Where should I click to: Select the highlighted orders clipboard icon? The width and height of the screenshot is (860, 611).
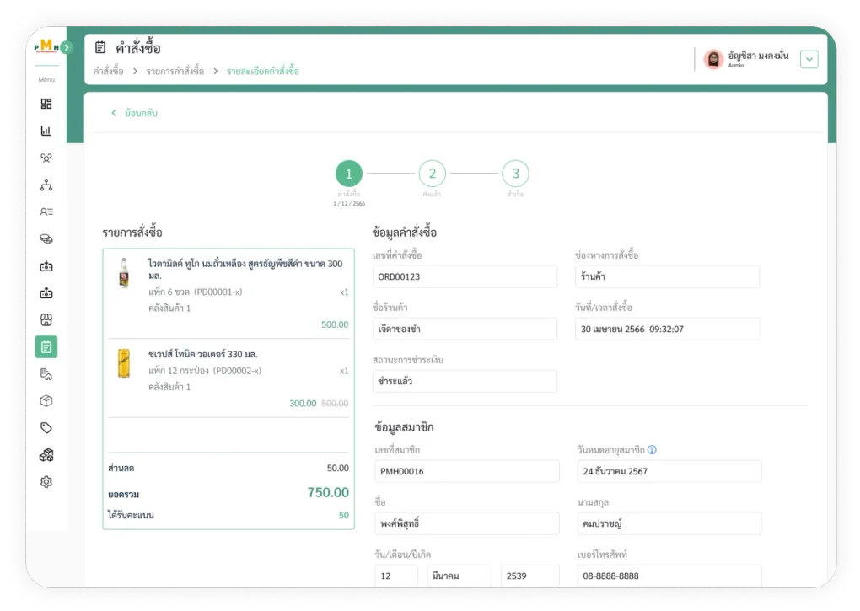point(46,347)
